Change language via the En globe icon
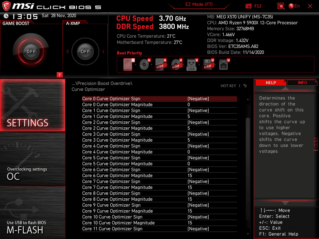319x239 pixels. tap(294, 6)
